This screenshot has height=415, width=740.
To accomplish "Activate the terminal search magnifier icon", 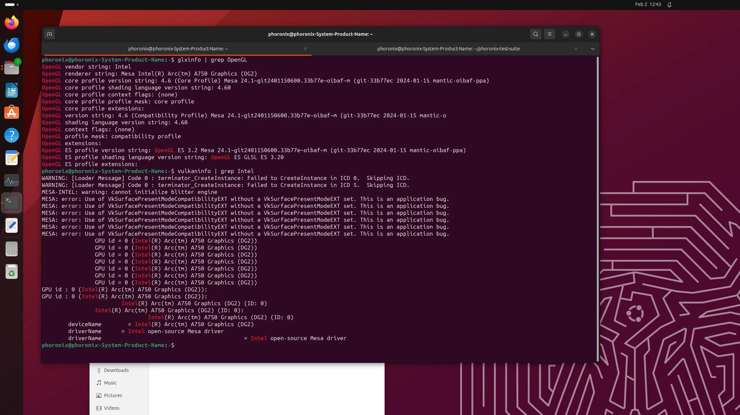I will click(x=535, y=34).
